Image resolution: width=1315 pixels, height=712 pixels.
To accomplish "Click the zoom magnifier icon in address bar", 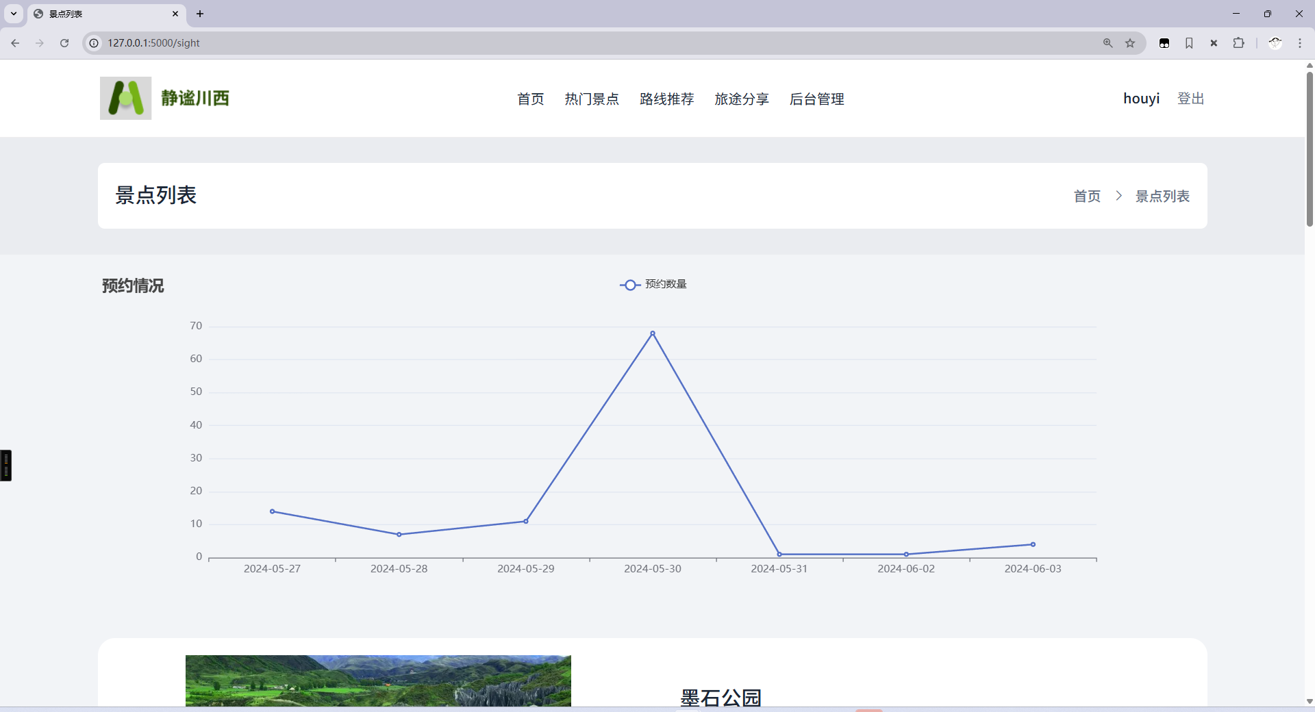I will pyautogui.click(x=1107, y=43).
